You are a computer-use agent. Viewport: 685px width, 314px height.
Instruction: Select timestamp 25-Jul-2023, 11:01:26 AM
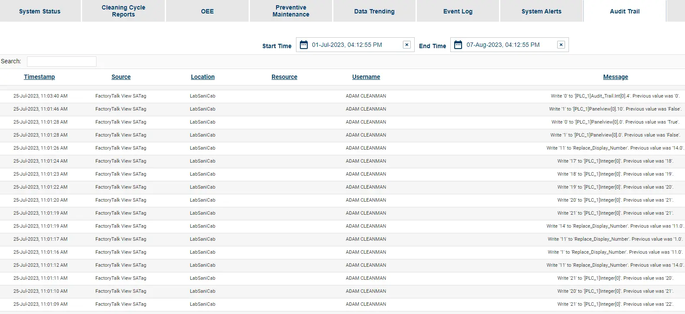(x=40, y=148)
